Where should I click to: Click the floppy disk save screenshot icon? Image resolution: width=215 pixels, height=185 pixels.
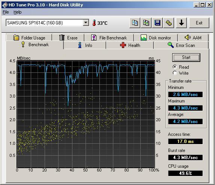(x=158, y=23)
